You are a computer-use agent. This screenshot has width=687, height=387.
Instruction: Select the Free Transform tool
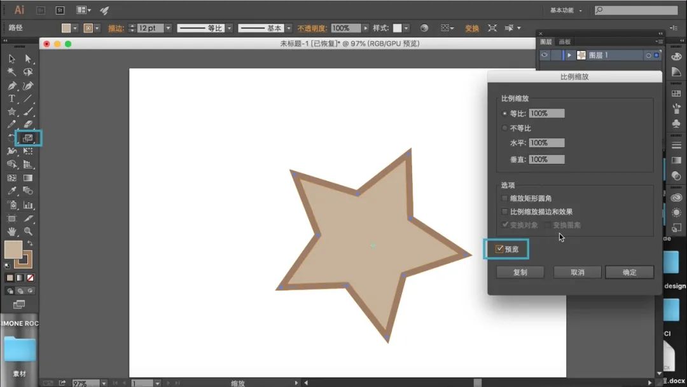point(28,151)
